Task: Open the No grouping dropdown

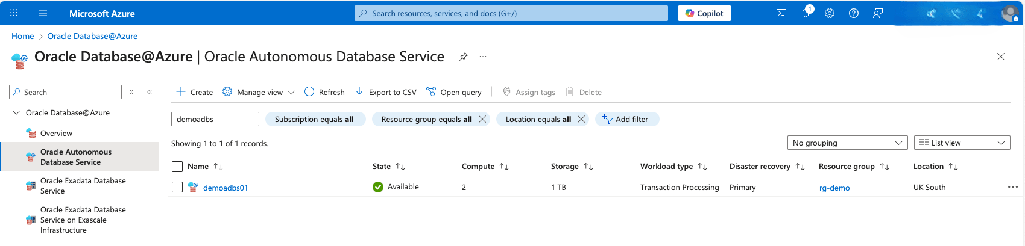Action: (x=847, y=143)
